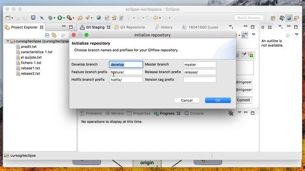Click the New wizard toolbar icon
The width and height of the screenshot is (305, 171).
8,18
